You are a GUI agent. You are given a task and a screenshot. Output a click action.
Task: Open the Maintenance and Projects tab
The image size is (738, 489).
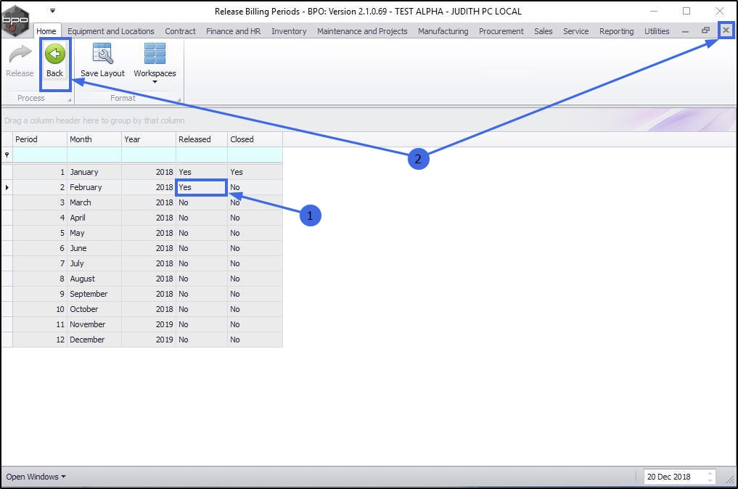tap(362, 31)
